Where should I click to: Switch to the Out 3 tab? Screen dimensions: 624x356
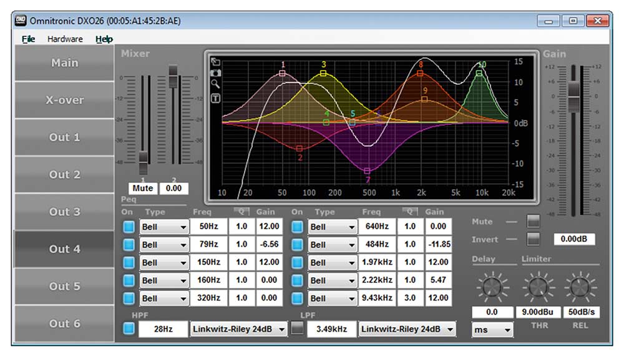click(64, 212)
